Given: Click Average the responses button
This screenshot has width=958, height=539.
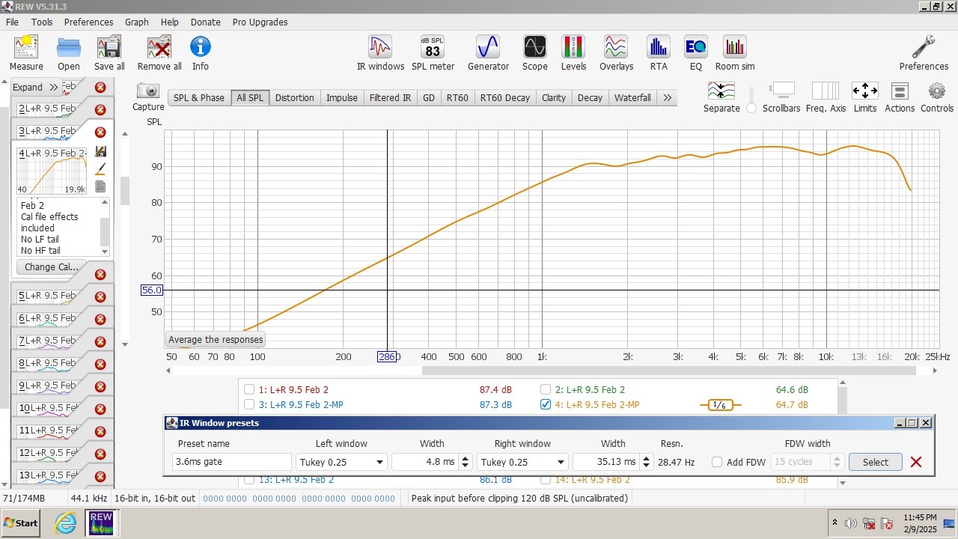Looking at the screenshot, I should 216,339.
